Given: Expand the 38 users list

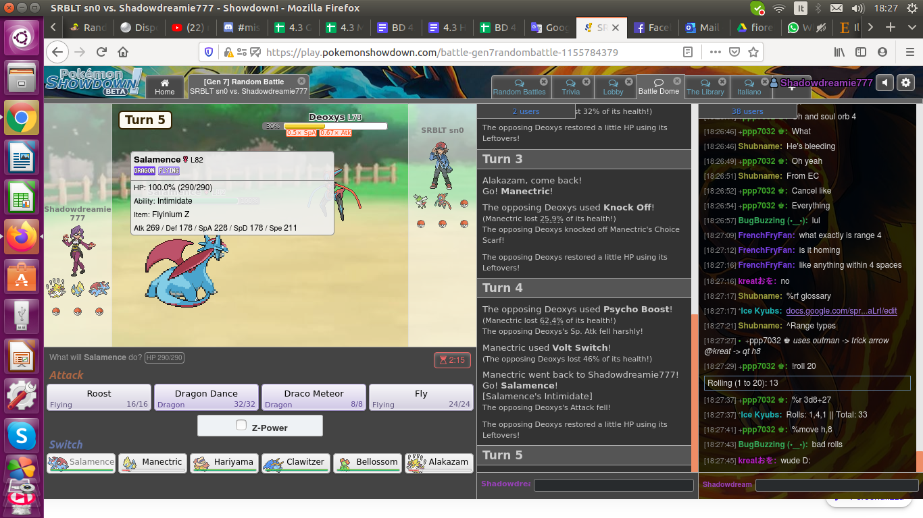Looking at the screenshot, I should [747, 111].
